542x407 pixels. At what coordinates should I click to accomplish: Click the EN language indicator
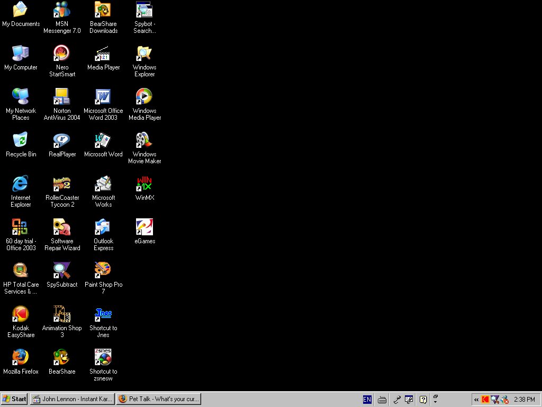click(367, 400)
